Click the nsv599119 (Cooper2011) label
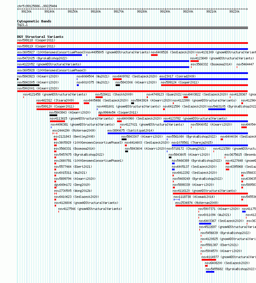The width and height of the screenshot is (256, 283). (36, 46)
